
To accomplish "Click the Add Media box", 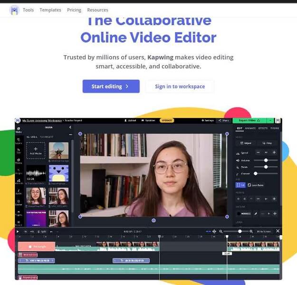I will 36,151.
